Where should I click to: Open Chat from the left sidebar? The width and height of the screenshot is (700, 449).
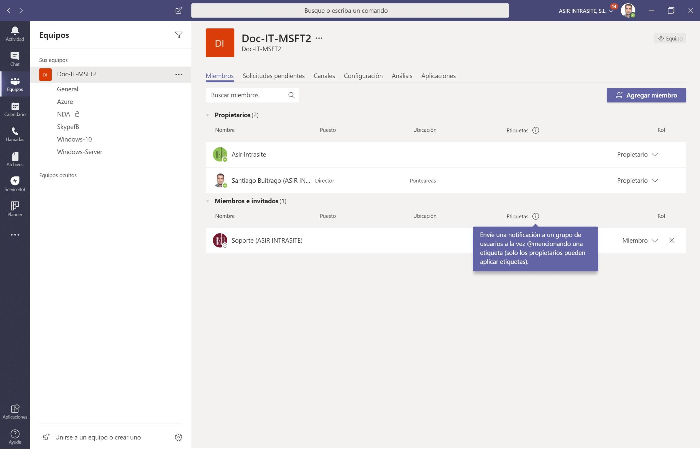15,59
